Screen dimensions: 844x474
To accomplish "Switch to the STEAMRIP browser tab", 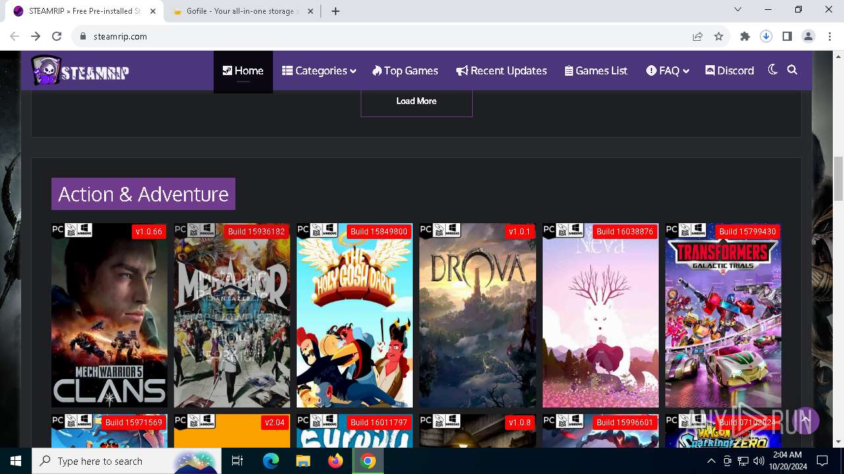I will [84, 11].
